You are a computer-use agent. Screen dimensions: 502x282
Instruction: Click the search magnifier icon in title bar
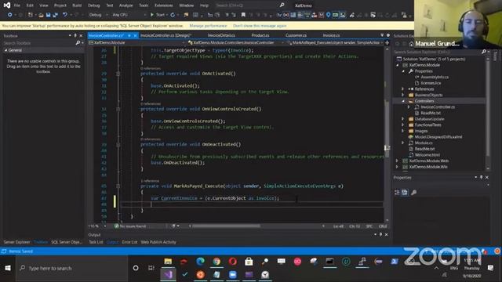click(x=282, y=5)
